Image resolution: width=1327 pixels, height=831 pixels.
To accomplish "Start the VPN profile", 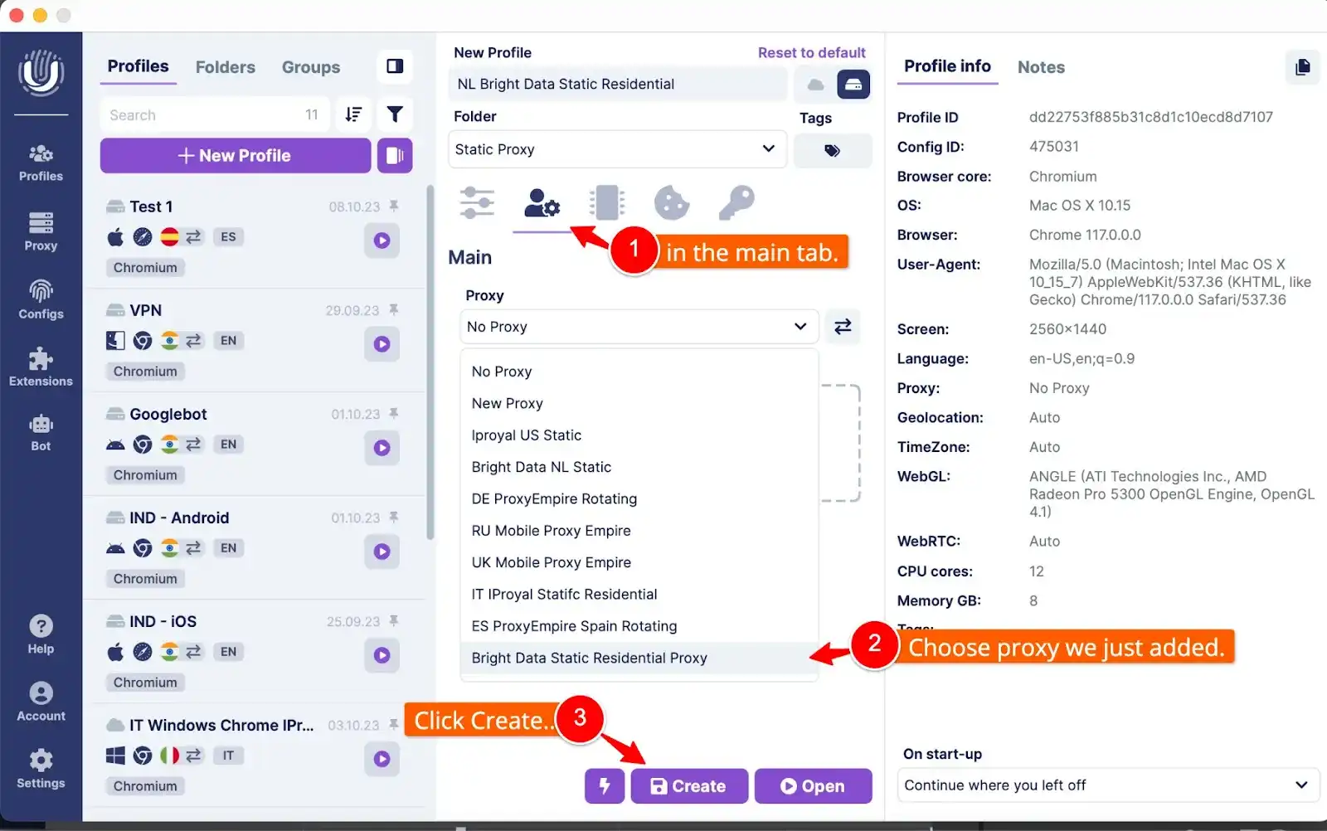I will pyautogui.click(x=382, y=344).
